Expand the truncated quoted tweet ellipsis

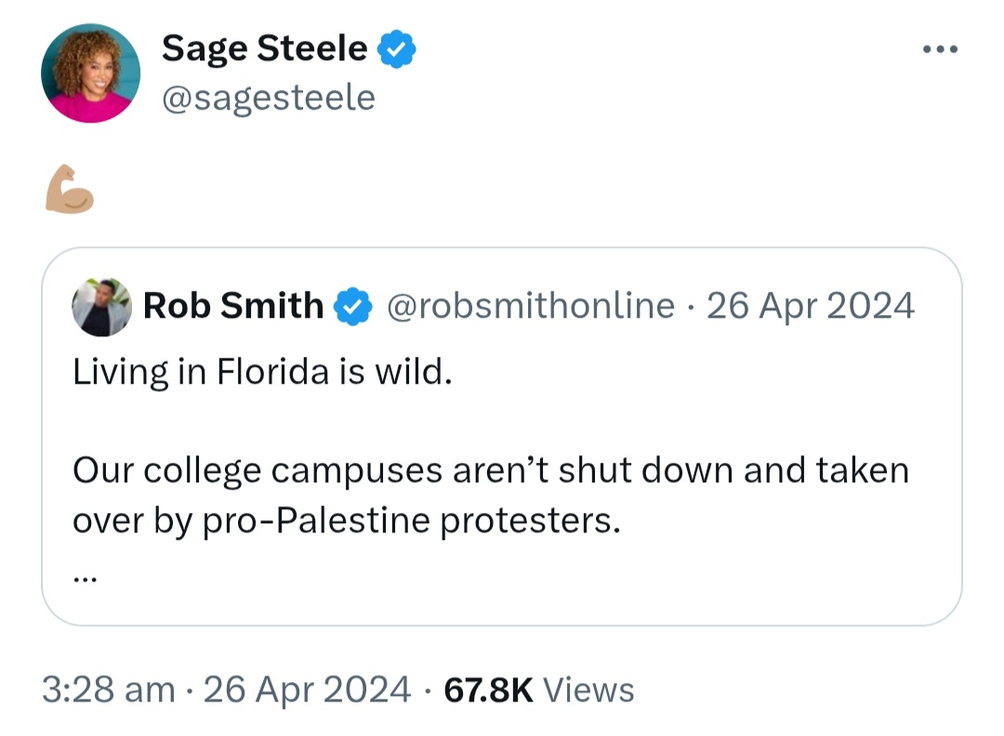(x=86, y=579)
